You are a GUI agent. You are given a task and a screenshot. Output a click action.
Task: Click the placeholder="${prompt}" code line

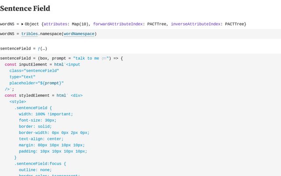[36, 83]
